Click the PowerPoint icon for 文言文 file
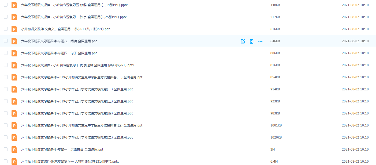 coord(14,29)
